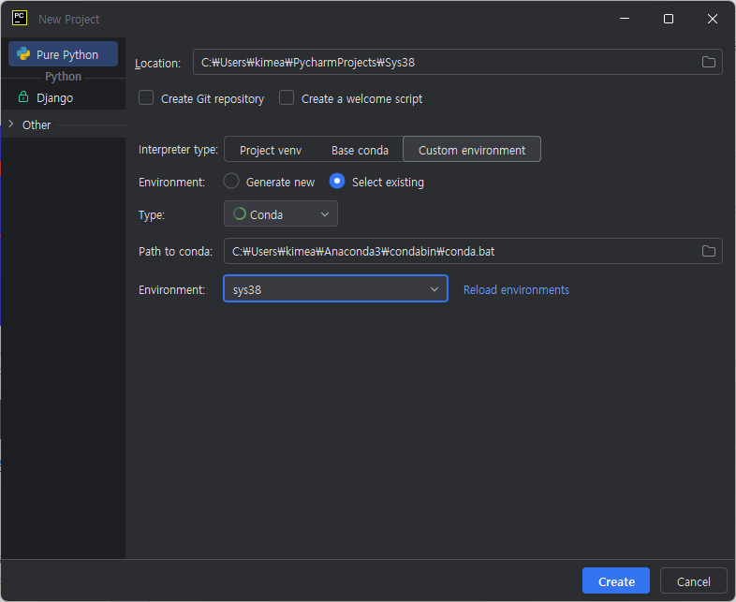Choose Select existing environment radio

point(337,181)
